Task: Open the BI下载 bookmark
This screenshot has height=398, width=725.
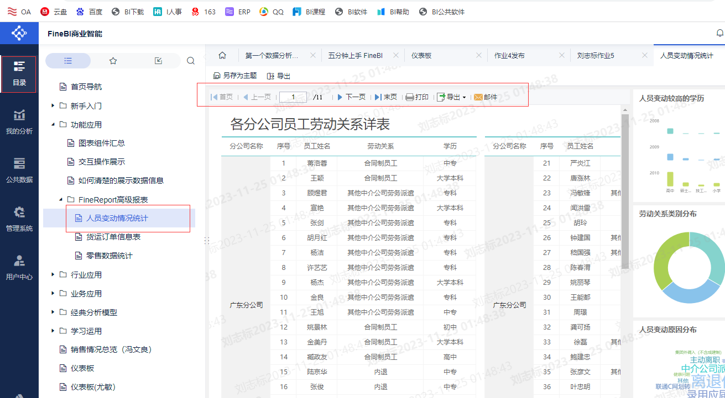Action: pos(128,11)
